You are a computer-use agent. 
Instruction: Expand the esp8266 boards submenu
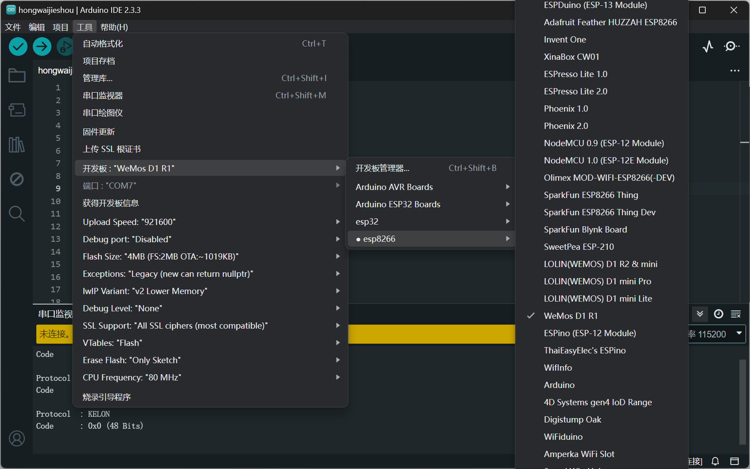(431, 239)
